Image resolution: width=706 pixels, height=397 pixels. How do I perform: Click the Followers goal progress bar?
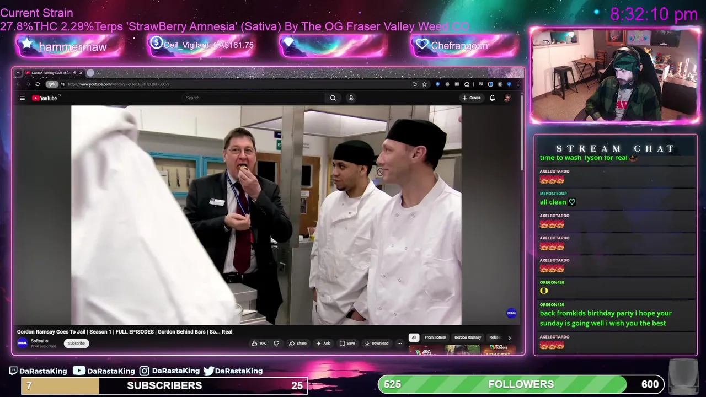(521, 384)
